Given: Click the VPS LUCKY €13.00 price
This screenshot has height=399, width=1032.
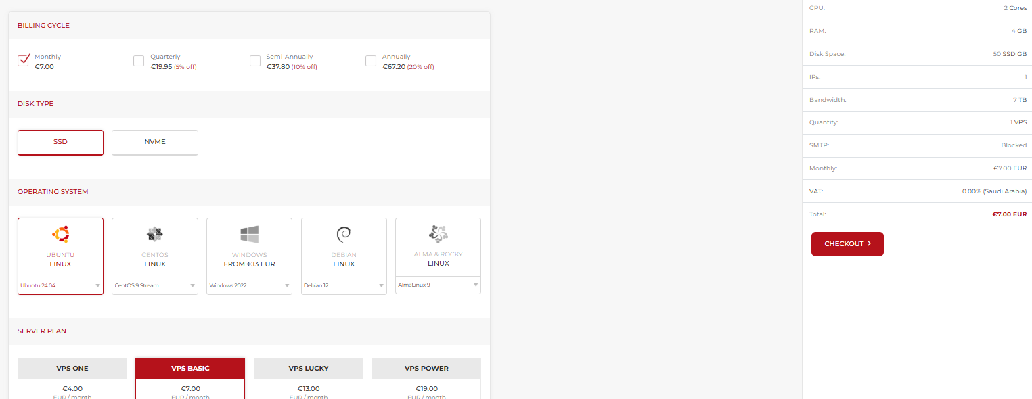Looking at the screenshot, I should coord(309,389).
